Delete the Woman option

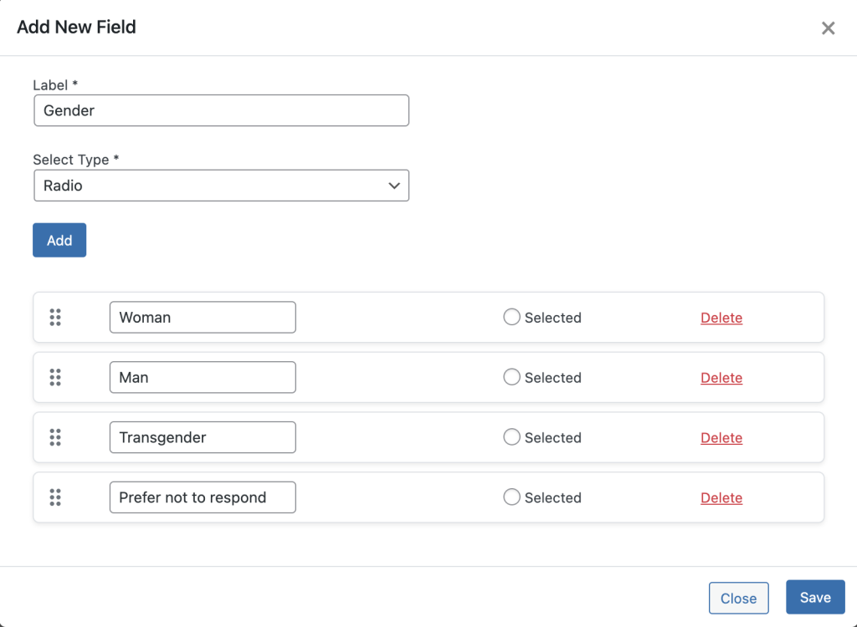pos(721,318)
